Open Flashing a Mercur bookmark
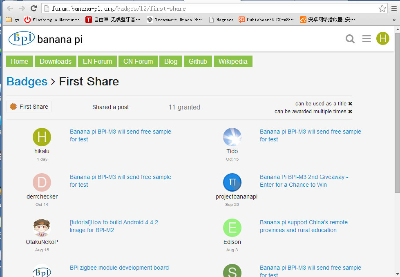 (52, 20)
